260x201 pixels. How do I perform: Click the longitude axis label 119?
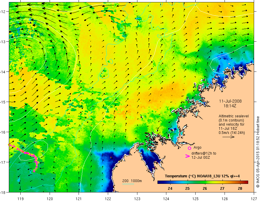21,199
